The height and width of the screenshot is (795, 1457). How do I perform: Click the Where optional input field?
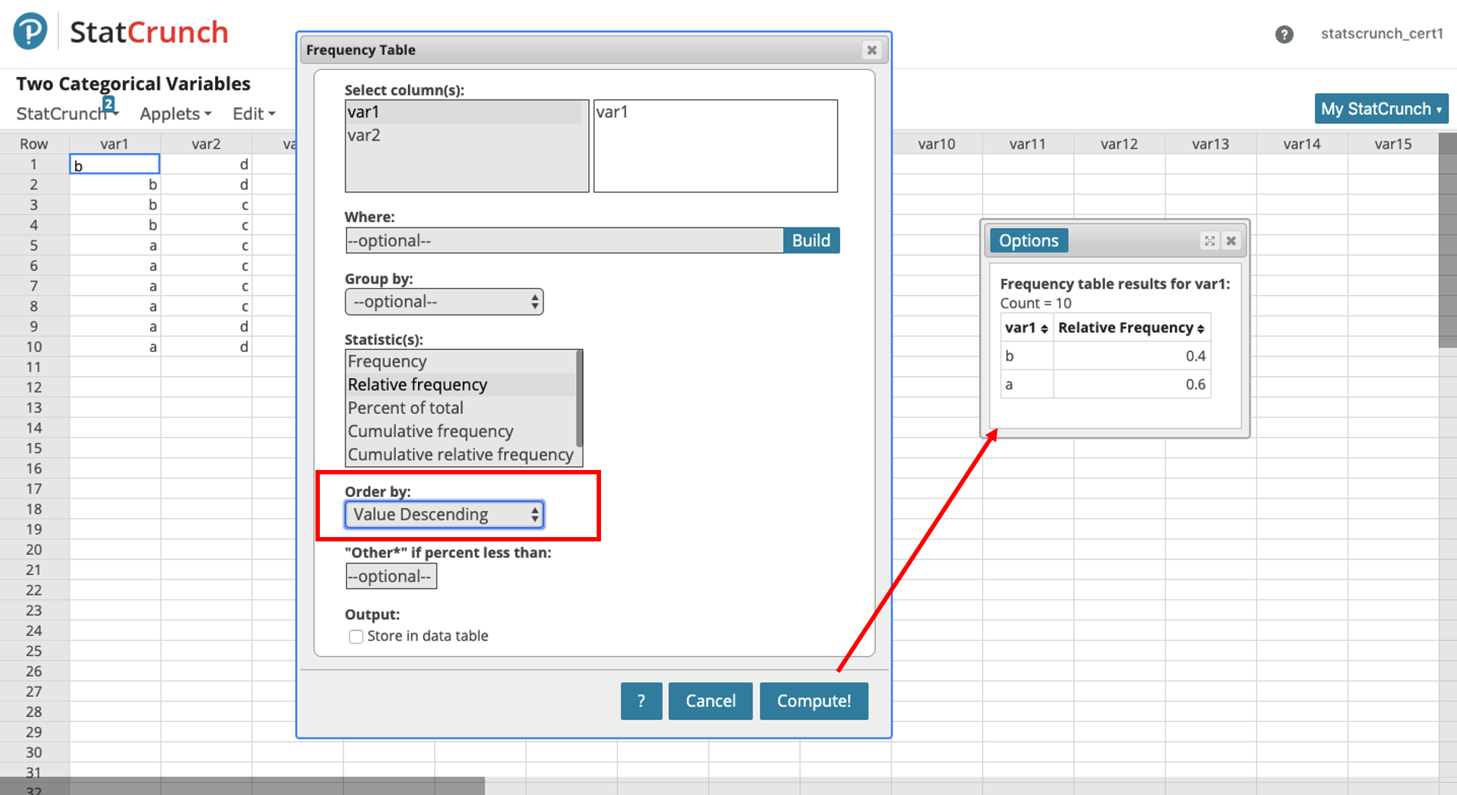(563, 240)
